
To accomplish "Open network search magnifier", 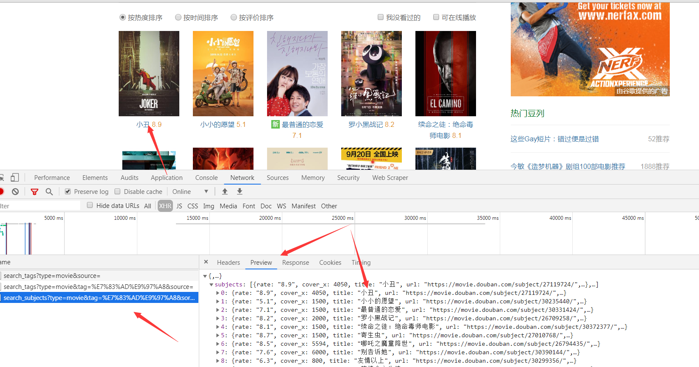I will (x=49, y=192).
